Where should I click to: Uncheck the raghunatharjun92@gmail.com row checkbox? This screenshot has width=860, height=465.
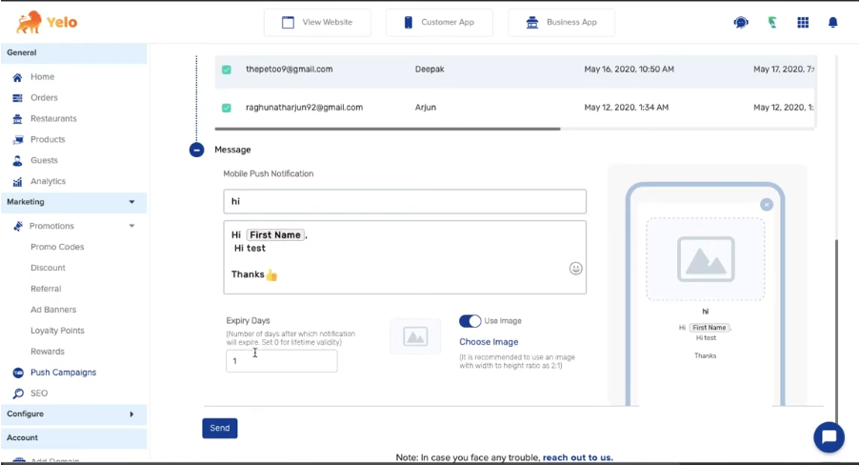point(227,108)
